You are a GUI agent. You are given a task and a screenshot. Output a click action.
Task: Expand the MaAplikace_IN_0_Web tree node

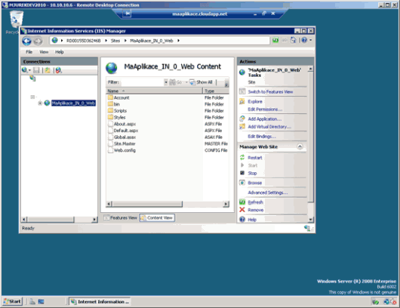pos(40,103)
